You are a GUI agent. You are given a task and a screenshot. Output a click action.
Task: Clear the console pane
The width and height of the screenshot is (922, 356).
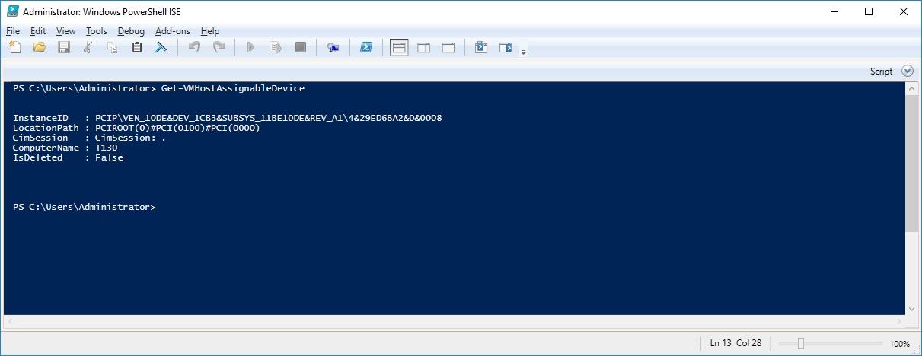(x=161, y=47)
